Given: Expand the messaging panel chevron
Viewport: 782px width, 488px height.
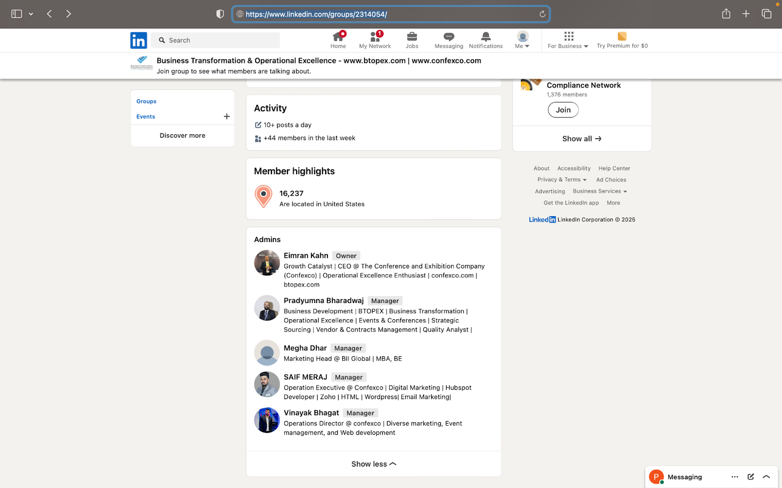Looking at the screenshot, I should [766, 477].
